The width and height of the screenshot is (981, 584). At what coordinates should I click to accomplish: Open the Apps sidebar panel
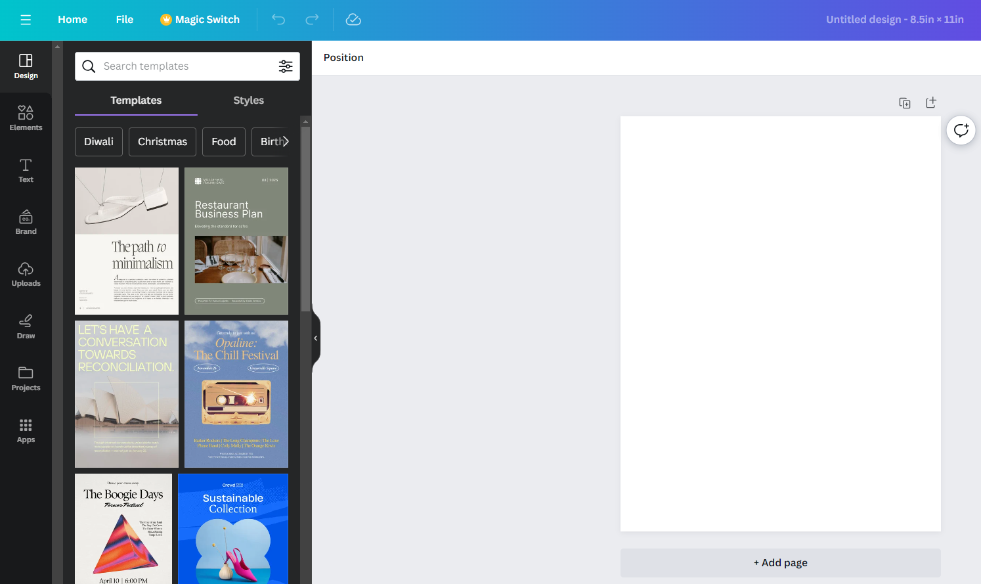[26, 431]
